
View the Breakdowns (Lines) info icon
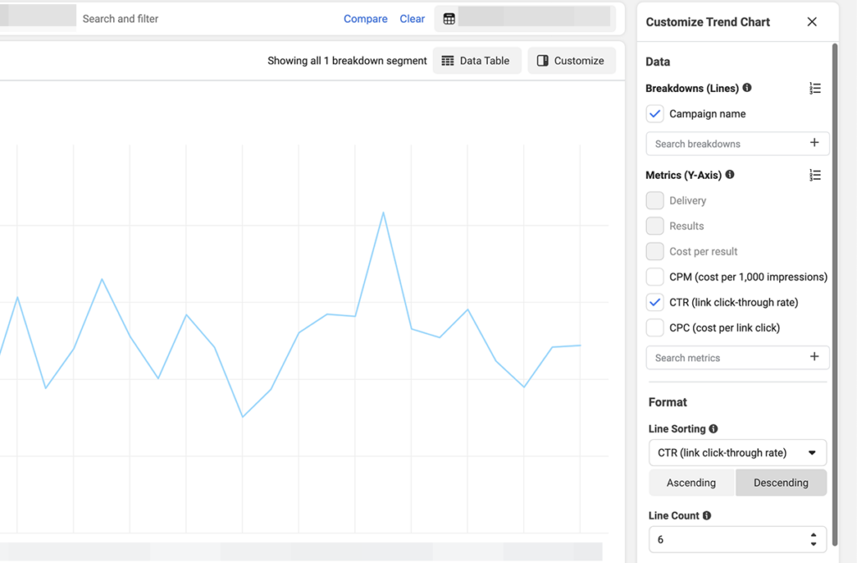(748, 88)
